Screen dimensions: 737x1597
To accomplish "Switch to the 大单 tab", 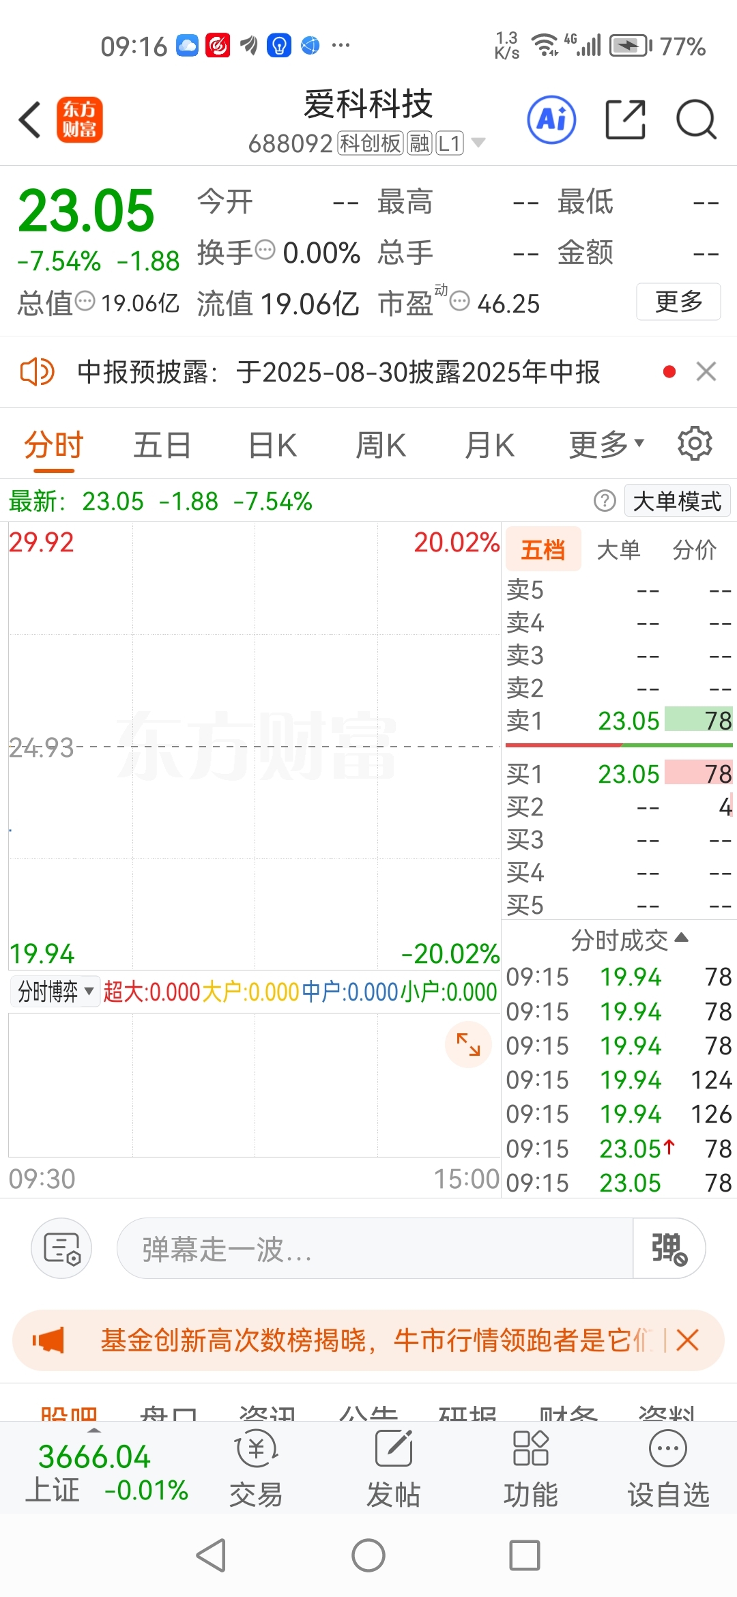I will coord(618,549).
